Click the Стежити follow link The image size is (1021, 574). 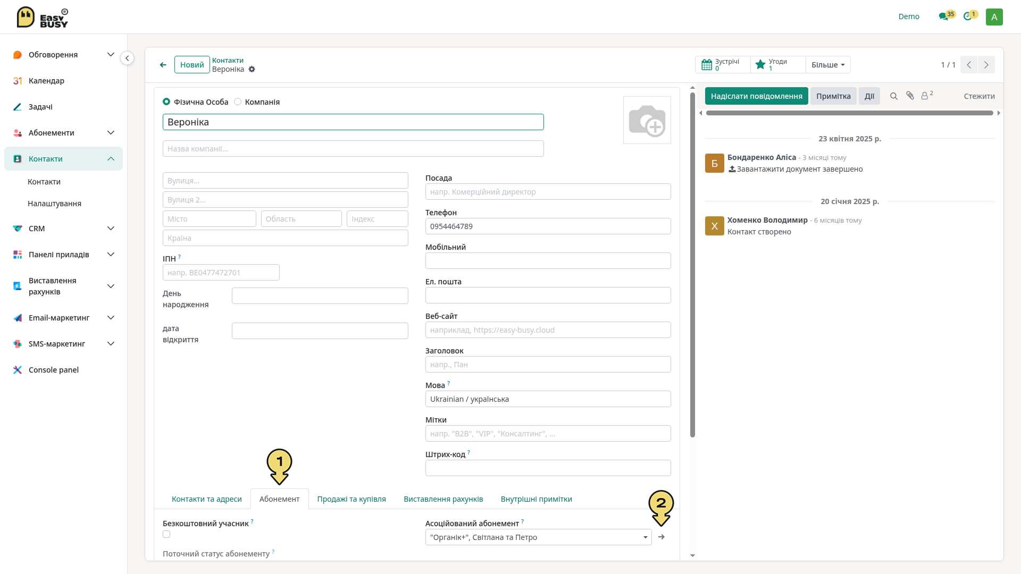[x=979, y=96]
